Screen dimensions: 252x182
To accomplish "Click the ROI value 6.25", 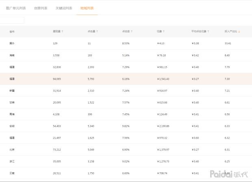I will [227, 161].
